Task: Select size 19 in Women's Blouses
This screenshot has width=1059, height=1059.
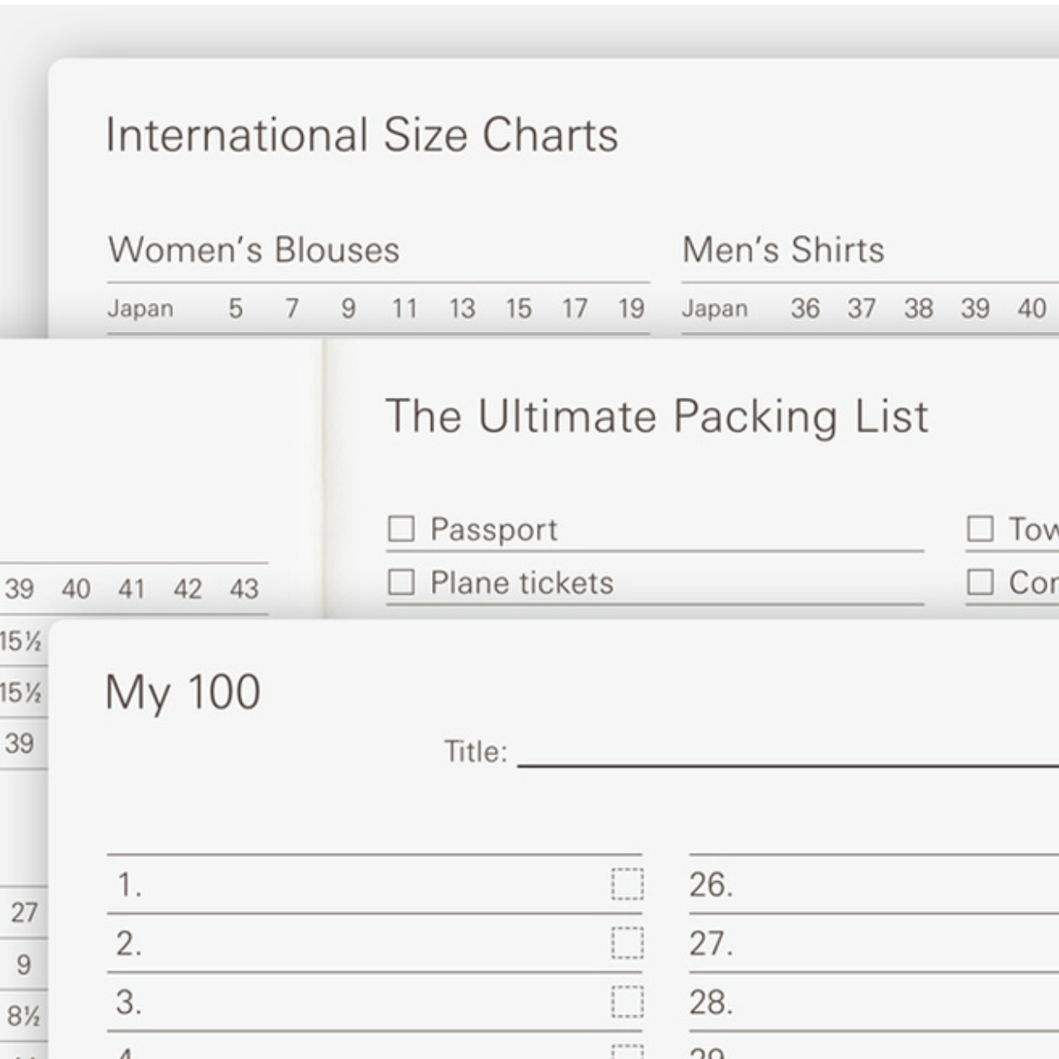Action: point(631,309)
